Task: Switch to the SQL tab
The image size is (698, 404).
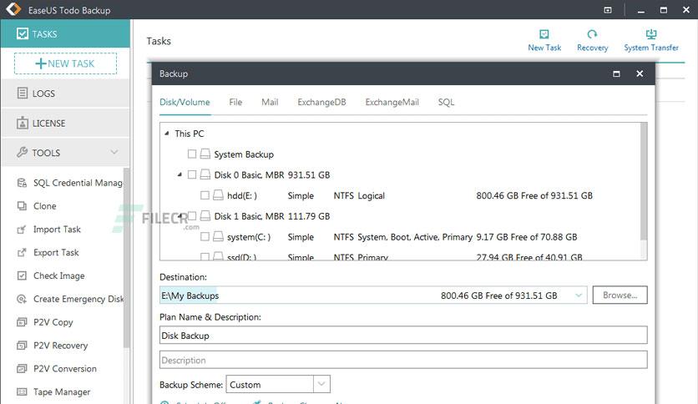Action: 446,103
